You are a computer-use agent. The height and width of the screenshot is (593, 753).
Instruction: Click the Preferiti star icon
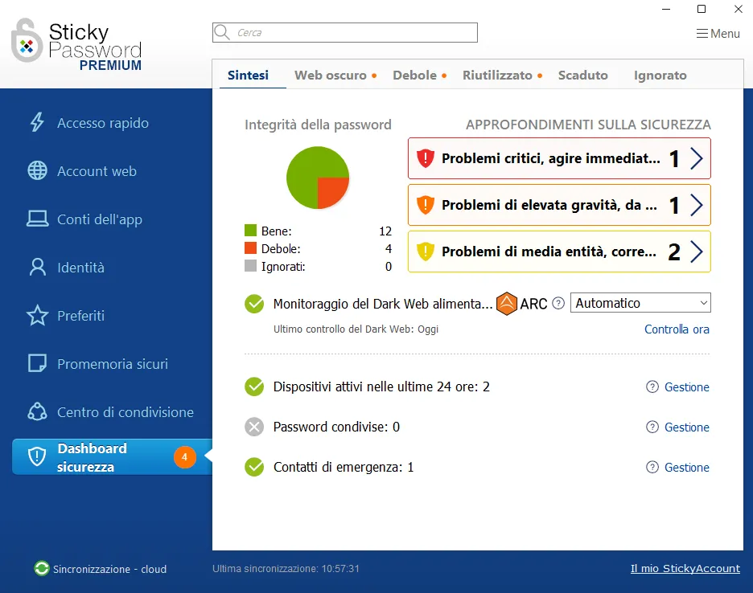(x=37, y=316)
